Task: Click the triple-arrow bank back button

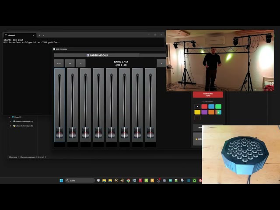Action: [59, 63]
